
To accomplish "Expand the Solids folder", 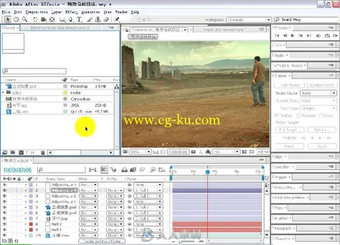I will point(3,92).
